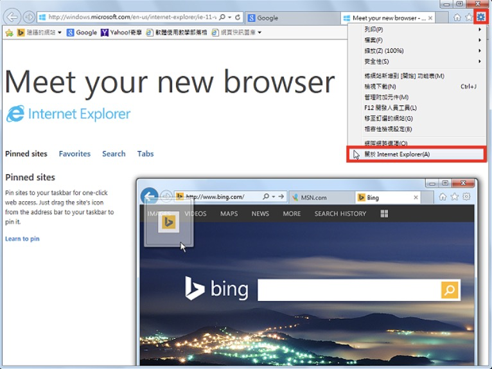Screen dimensions: 492x369
Task: Expand the 網頁快訊圖庫 dropdown arrow
Action: point(259,32)
